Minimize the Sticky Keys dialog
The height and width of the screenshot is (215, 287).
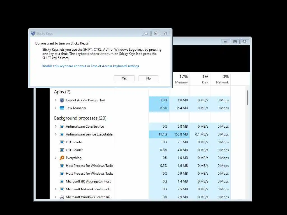click(146, 33)
